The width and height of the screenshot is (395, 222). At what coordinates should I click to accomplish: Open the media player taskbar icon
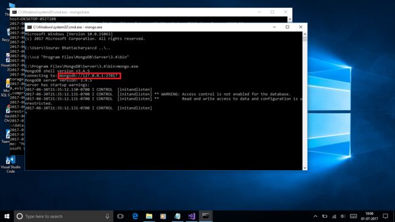point(163,216)
